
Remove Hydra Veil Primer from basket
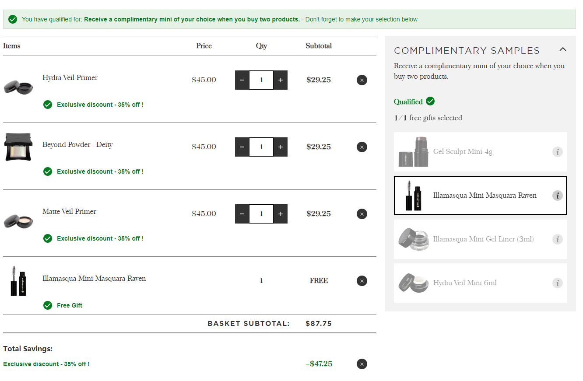pyautogui.click(x=362, y=80)
